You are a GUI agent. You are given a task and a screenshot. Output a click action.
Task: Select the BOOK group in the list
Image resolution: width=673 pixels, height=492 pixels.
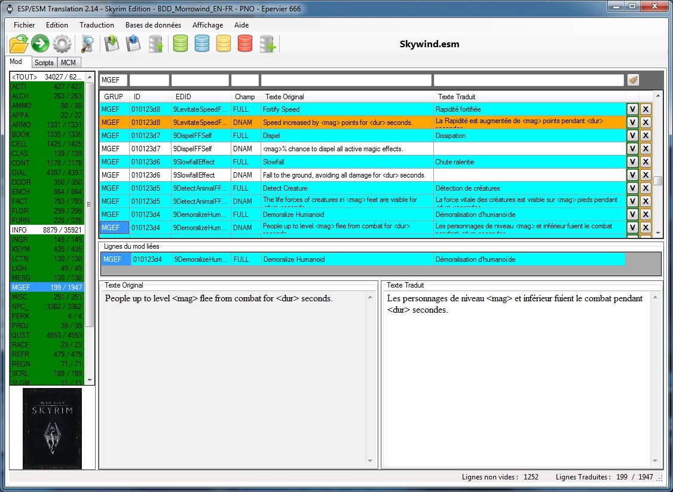(47, 135)
